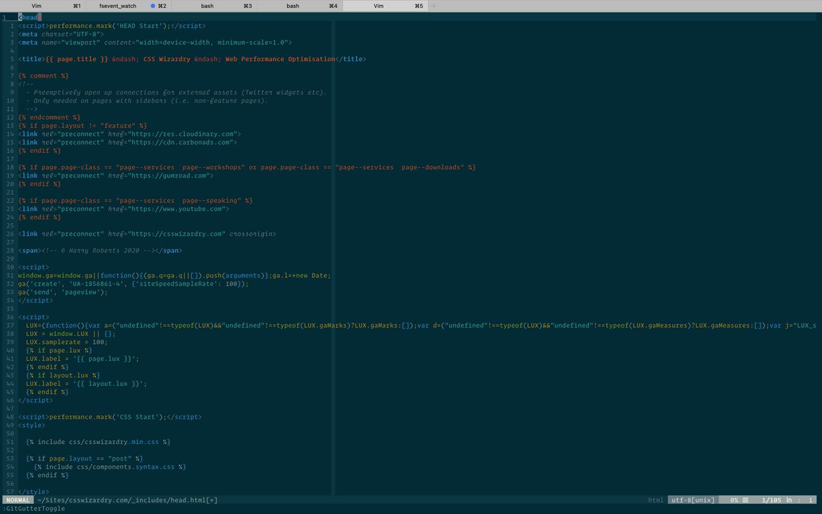This screenshot has height=514, width=822.
Task: Click the 'Preemptively open up connections' comment line
Action: [177, 92]
